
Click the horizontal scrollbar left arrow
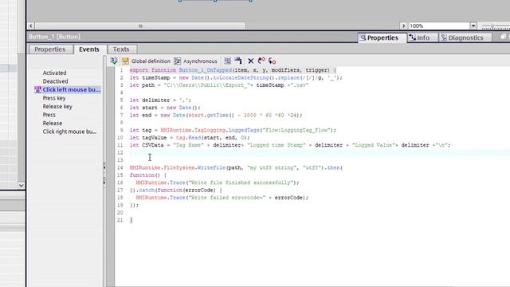tap(31, 26)
